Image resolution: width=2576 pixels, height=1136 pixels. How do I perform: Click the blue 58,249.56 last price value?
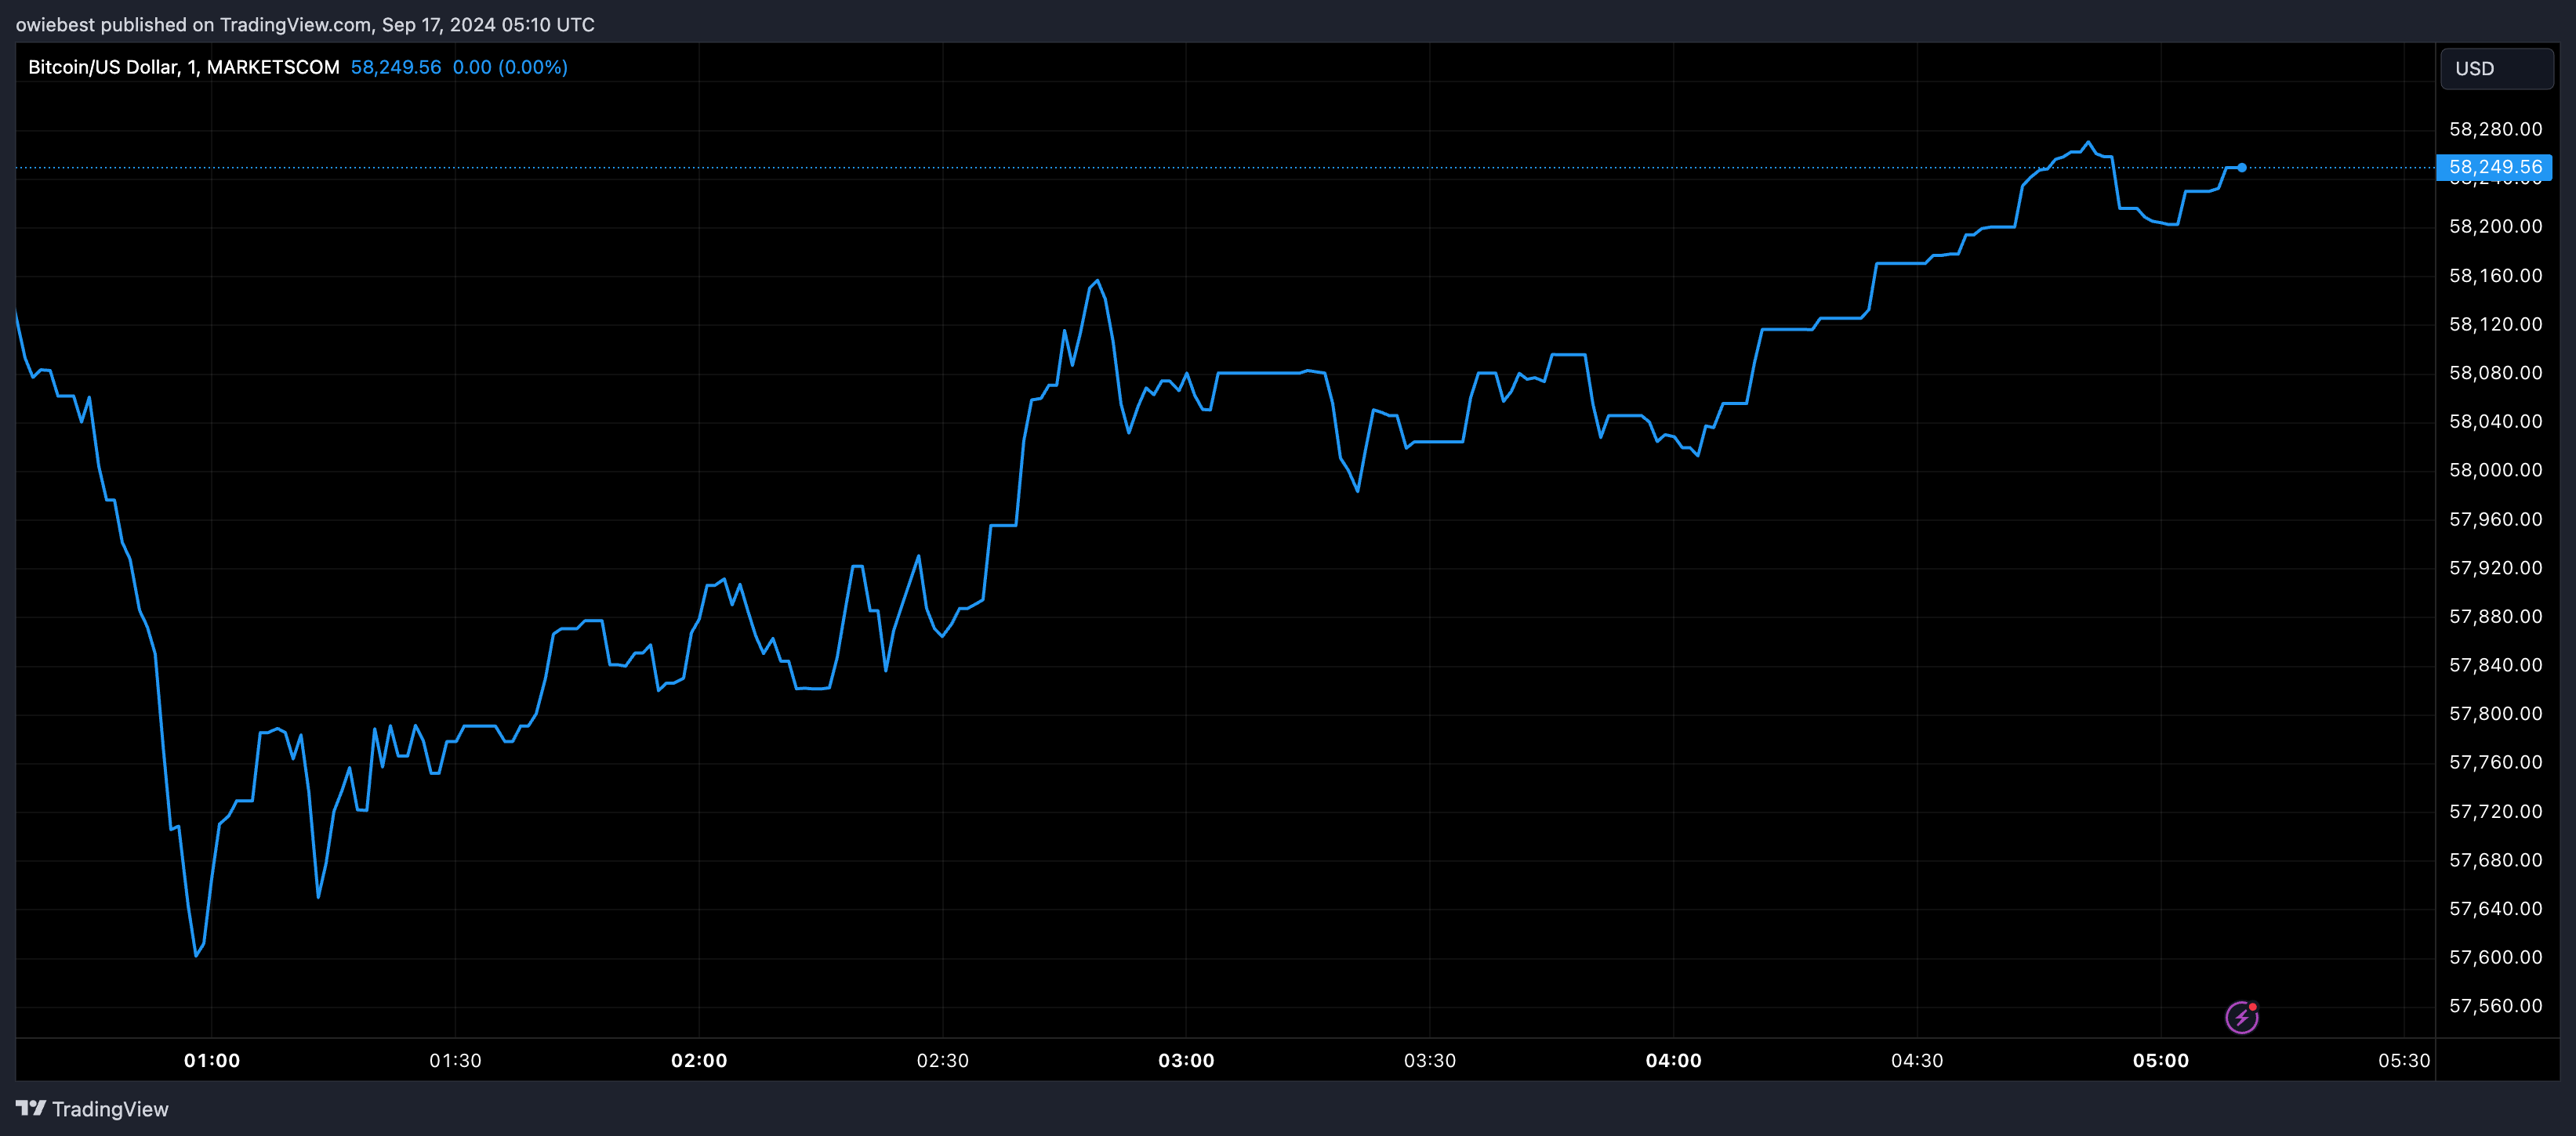[395, 67]
